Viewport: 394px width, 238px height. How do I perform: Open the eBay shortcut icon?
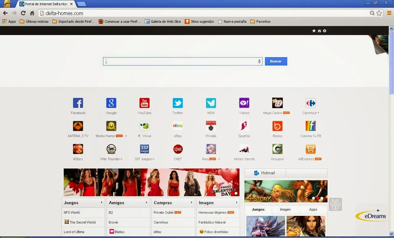click(178, 126)
